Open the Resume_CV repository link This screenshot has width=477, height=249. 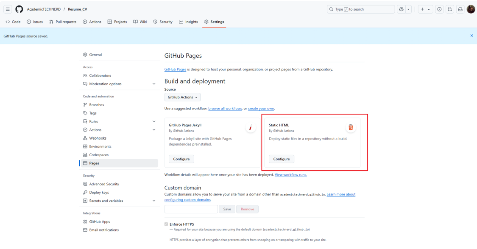(78, 9)
